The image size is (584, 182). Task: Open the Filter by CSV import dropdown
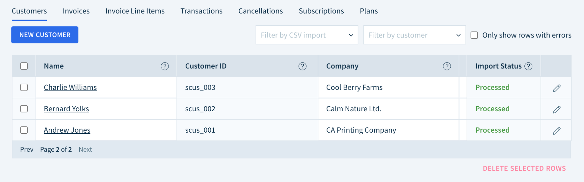point(307,35)
